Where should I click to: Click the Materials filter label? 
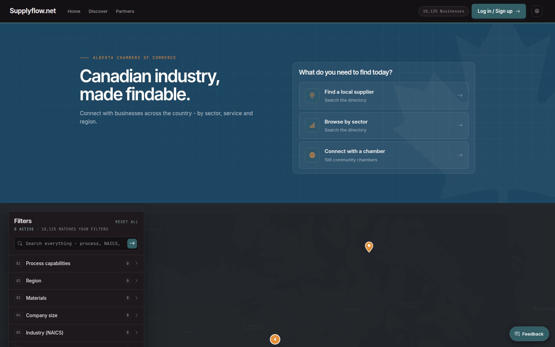tap(36, 298)
